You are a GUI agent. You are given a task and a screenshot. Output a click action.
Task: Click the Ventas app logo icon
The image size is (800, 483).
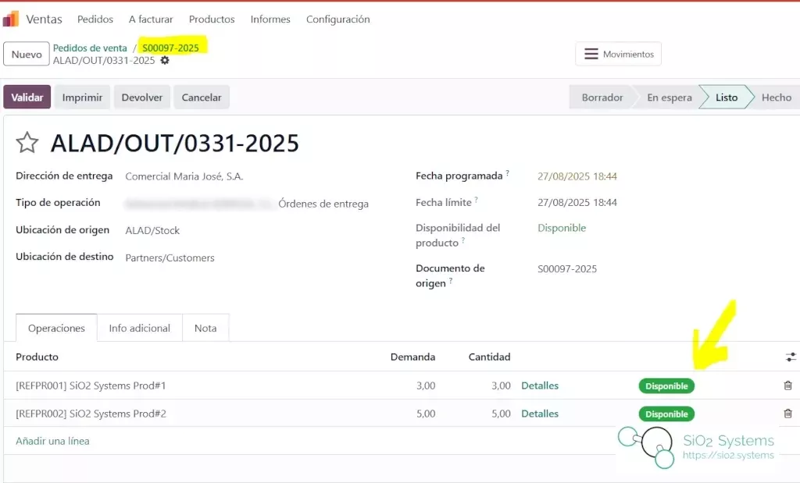[12, 19]
